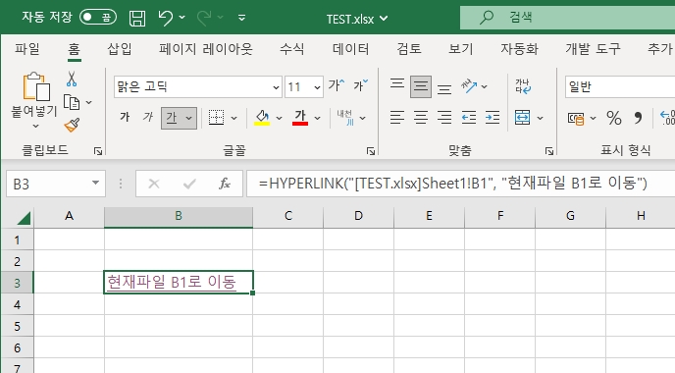Click the Wrap Text icon
Screen dimensions: 675x373
pyautogui.click(x=523, y=86)
